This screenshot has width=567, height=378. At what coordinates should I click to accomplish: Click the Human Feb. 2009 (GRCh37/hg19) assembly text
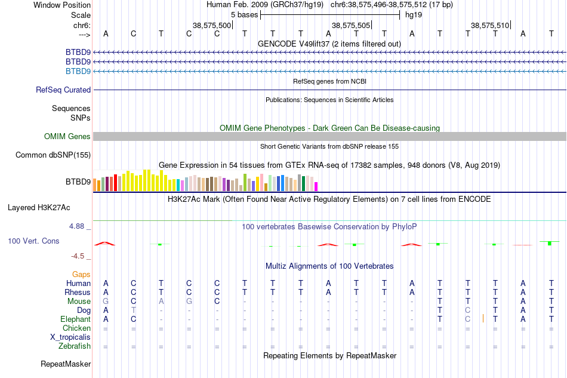coord(265,5)
